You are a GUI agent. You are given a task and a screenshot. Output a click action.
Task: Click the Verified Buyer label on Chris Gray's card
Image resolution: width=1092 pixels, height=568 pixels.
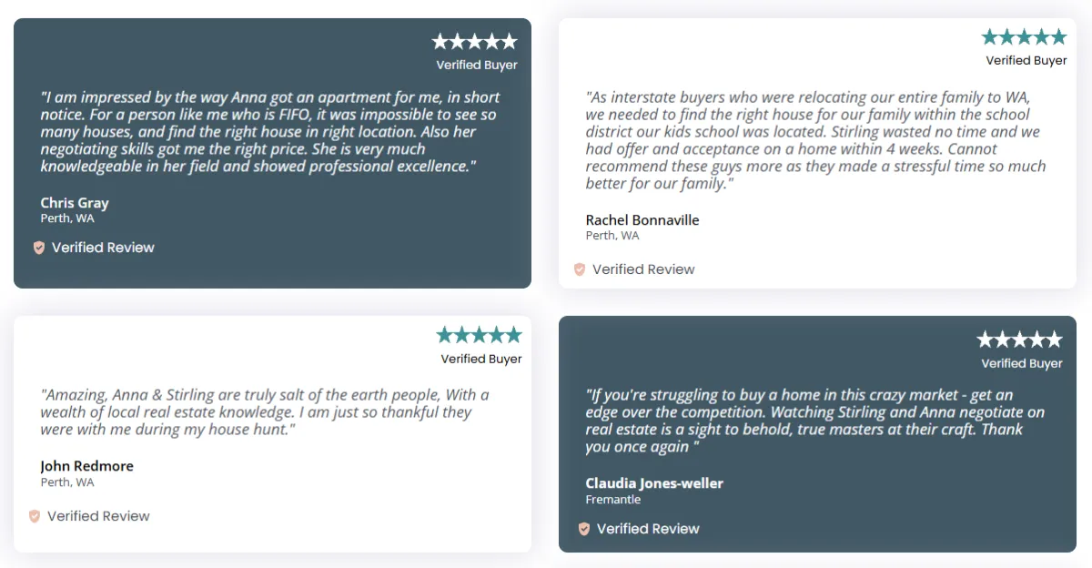tap(477, 65)
